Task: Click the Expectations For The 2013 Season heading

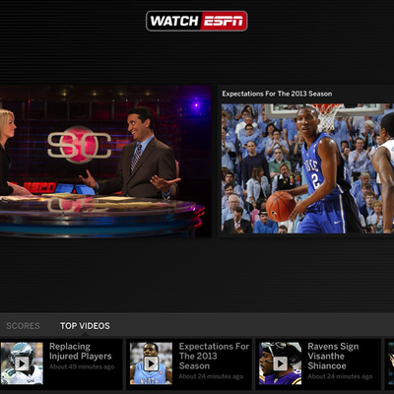Action: [277, 94]
